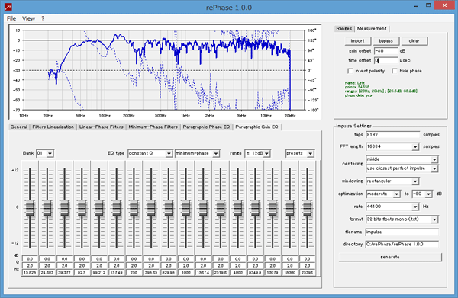Click the dB value field above 4000 Hz
This screenshot has height=298, width=458.
[x=237, y=259]
